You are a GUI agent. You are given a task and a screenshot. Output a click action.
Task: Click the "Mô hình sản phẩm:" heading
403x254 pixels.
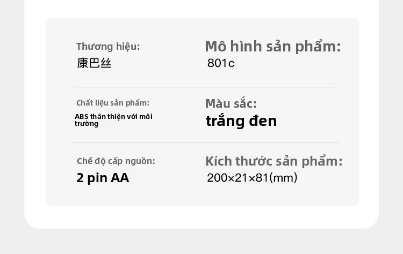[272, 47]
